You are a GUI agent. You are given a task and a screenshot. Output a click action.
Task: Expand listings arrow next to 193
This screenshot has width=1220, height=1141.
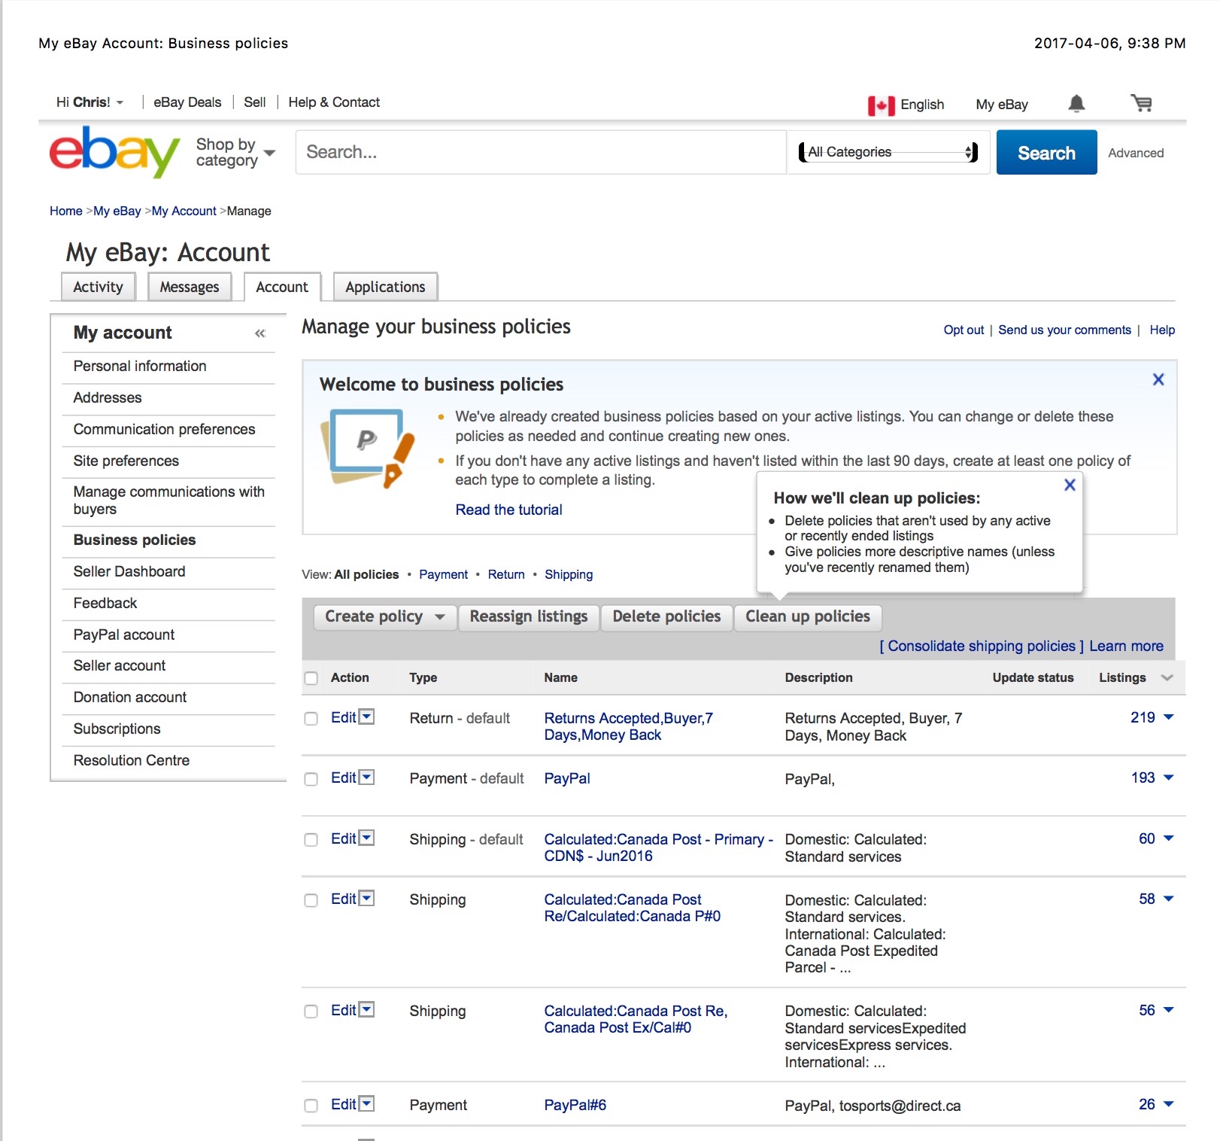[x=1168, y=777]
